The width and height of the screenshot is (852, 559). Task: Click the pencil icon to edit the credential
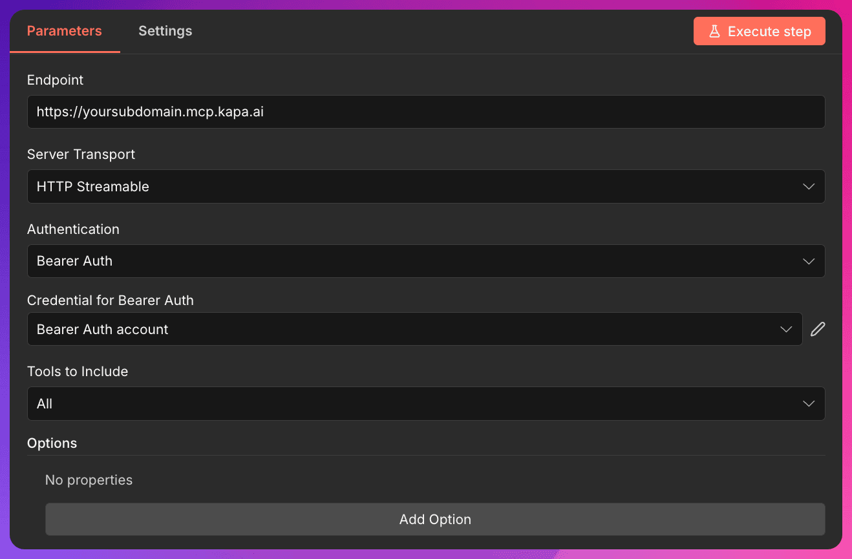(x=817, y=329)
